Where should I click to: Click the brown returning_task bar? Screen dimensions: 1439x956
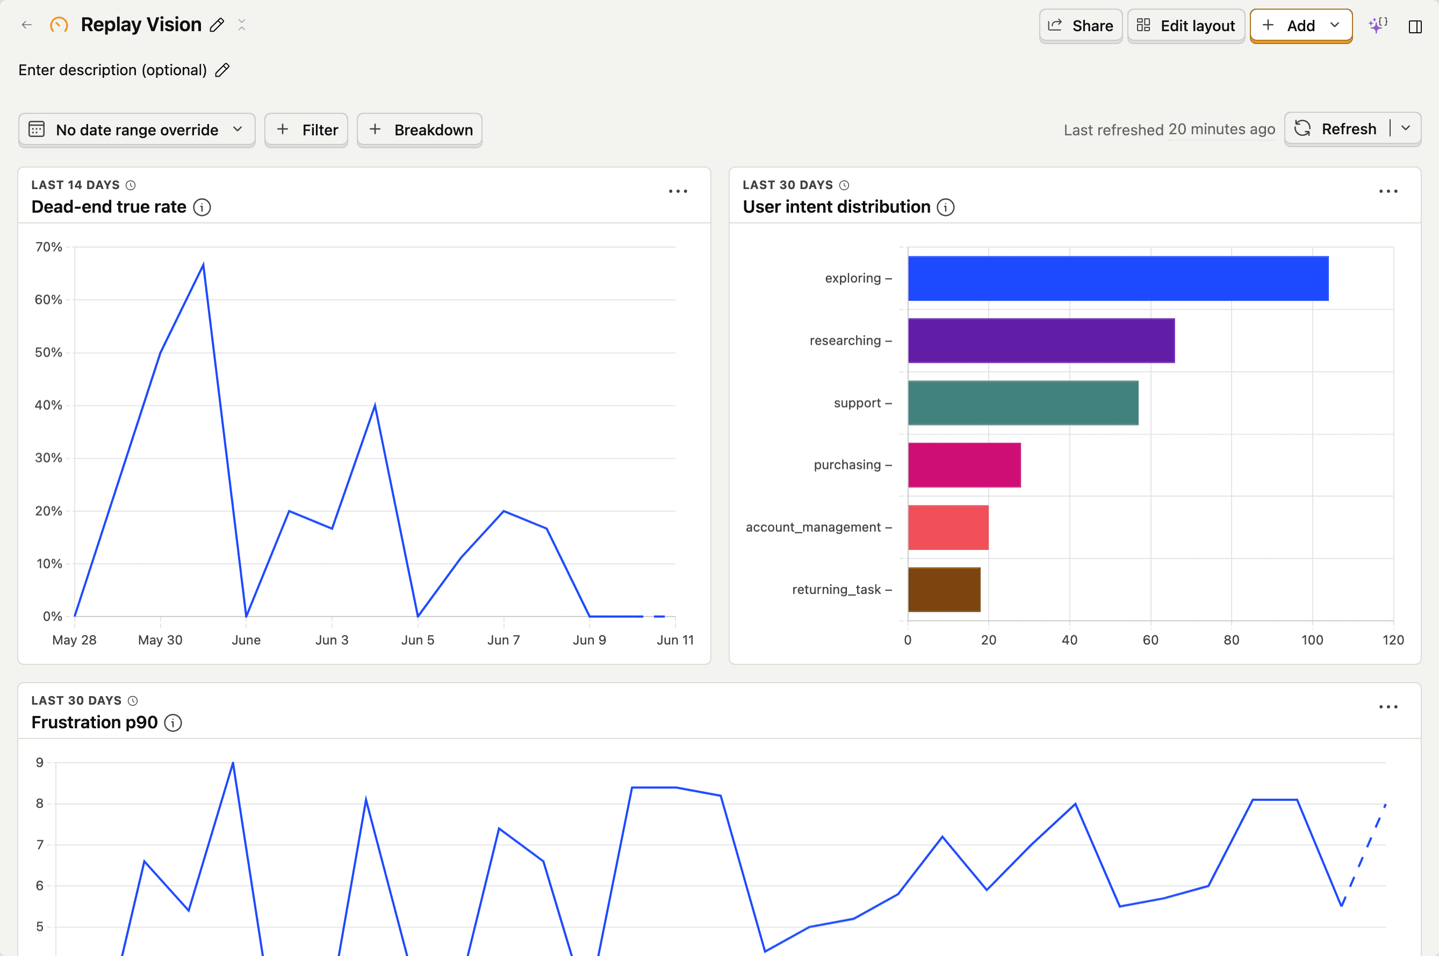pos(944,590)
